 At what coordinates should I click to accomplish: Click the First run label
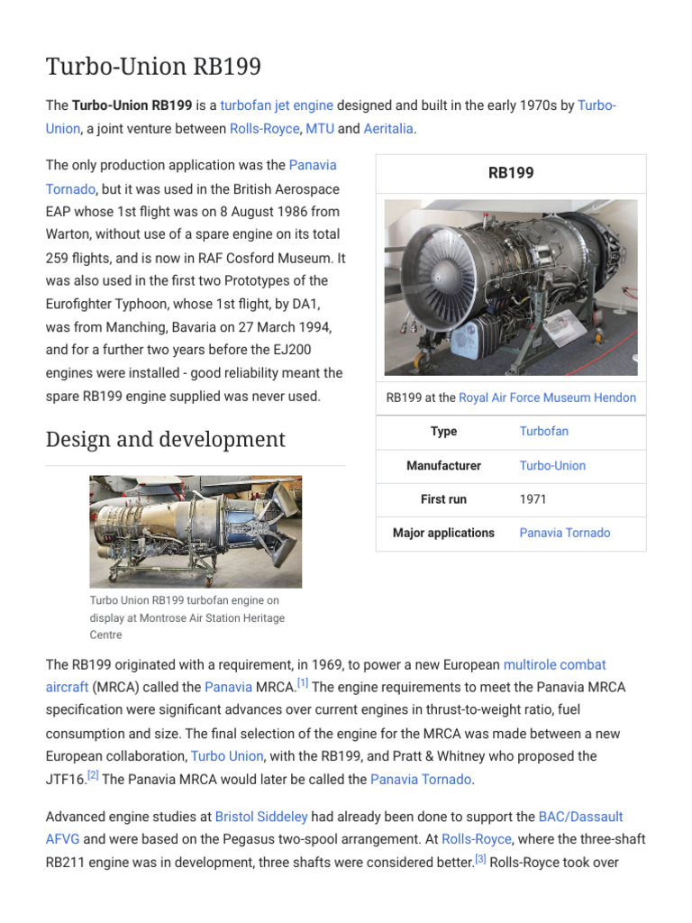tap(443, 499)
